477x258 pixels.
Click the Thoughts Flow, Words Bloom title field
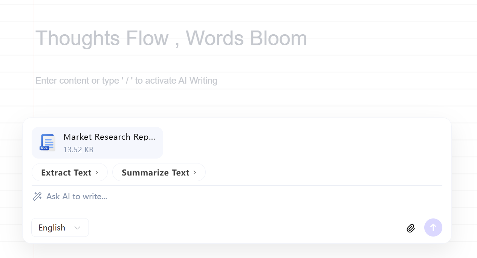(171, 38)
